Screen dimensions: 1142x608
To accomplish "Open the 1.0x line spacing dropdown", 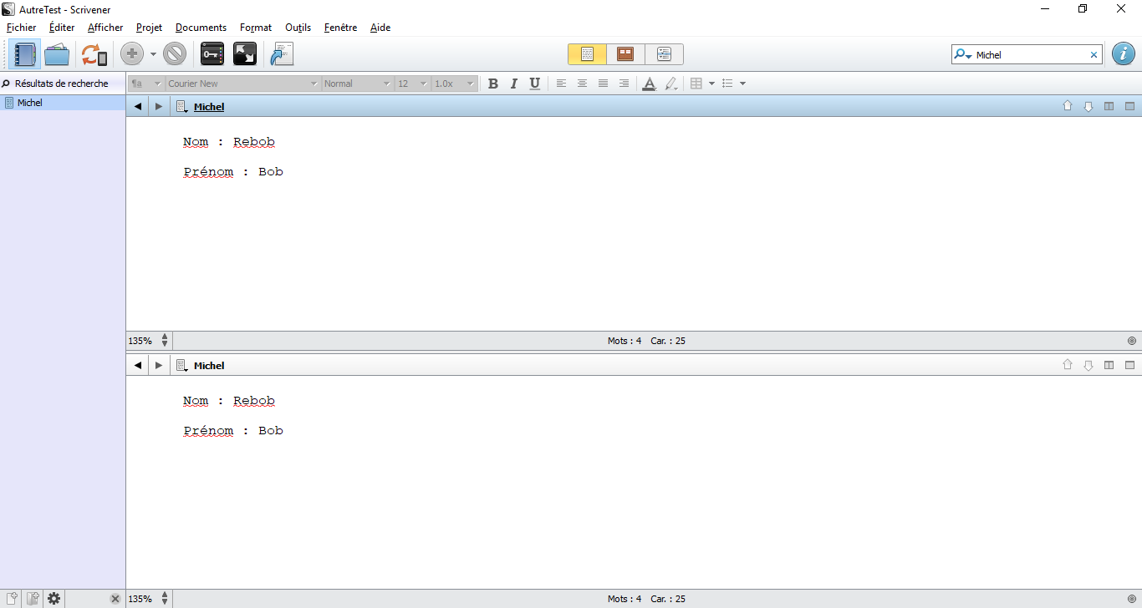I will tap(455, 84).
